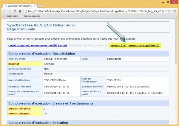Select the TECH2TECH\Mikael user value
The height and width of the screenshot is (126, 179).
pyautogui.click(x=62, y=80)
